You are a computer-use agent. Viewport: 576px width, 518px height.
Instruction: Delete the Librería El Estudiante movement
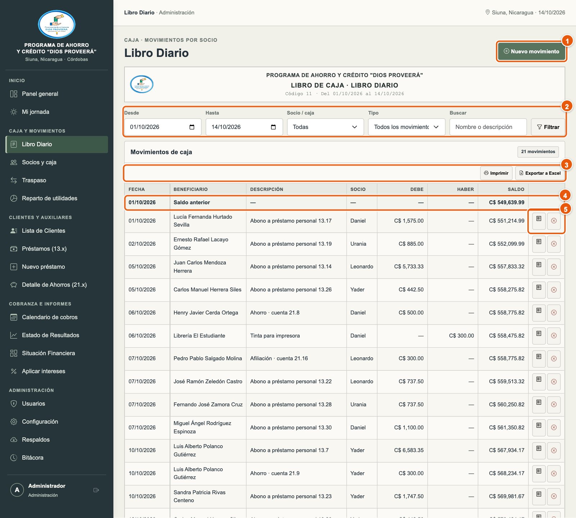tap(554, 335)
